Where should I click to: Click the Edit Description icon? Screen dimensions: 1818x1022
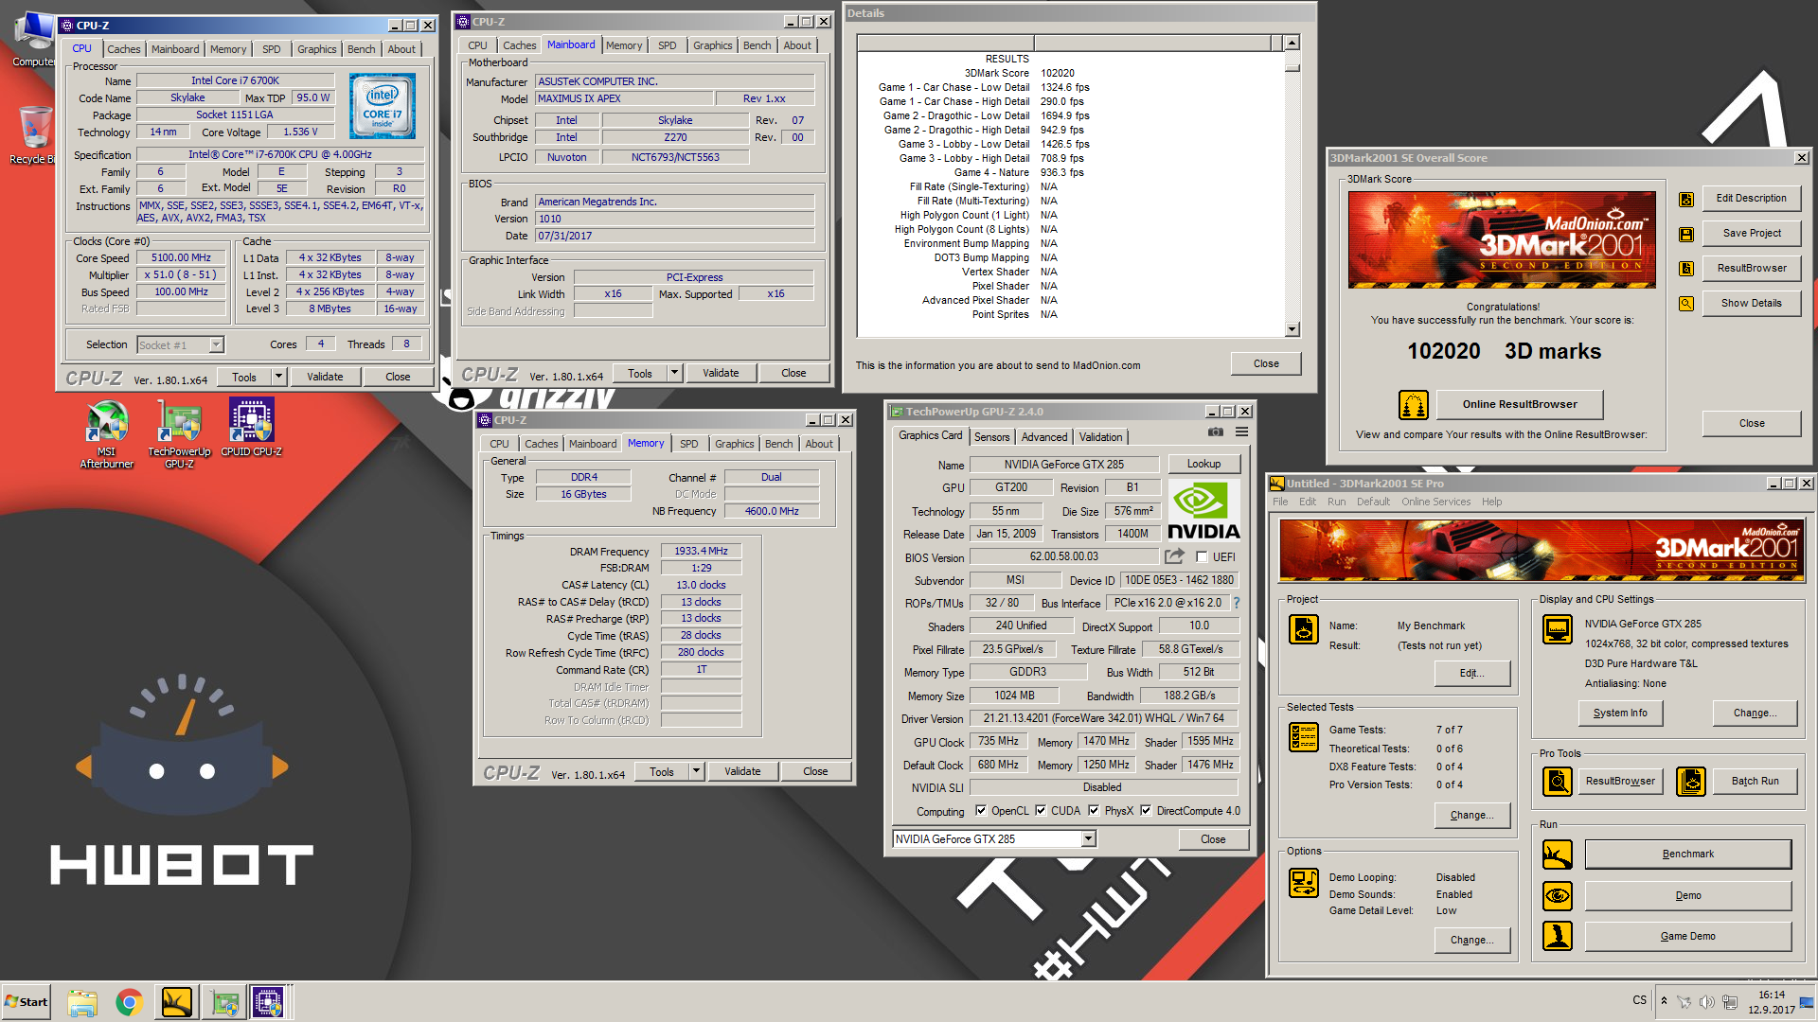[x=1686, y=199]
